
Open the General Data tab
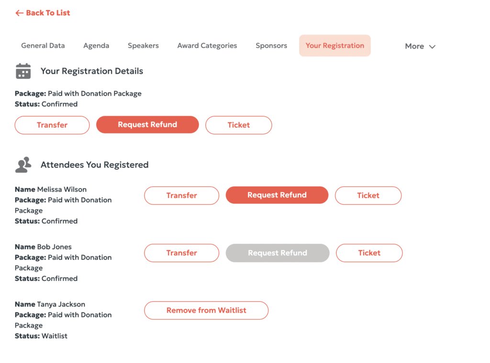point(43,46)
